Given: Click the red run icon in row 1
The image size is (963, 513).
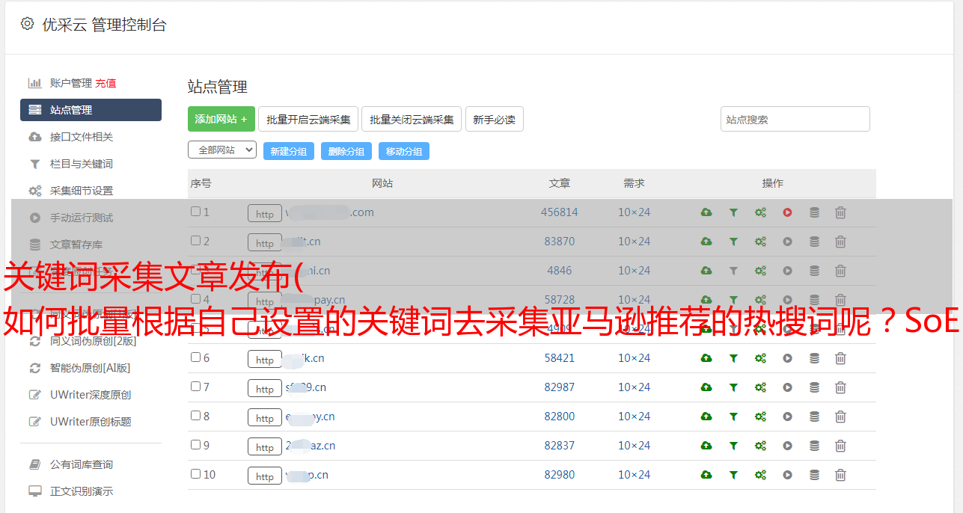Looking at the screenshot, I should [787, 212].
